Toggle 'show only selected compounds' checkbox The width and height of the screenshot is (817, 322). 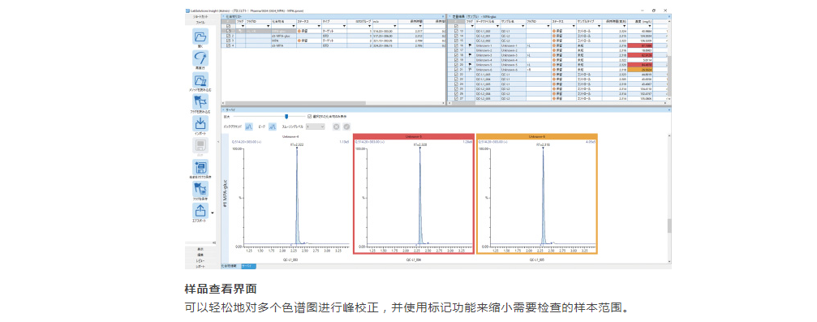pyautogui.click(x=309, y=116)
